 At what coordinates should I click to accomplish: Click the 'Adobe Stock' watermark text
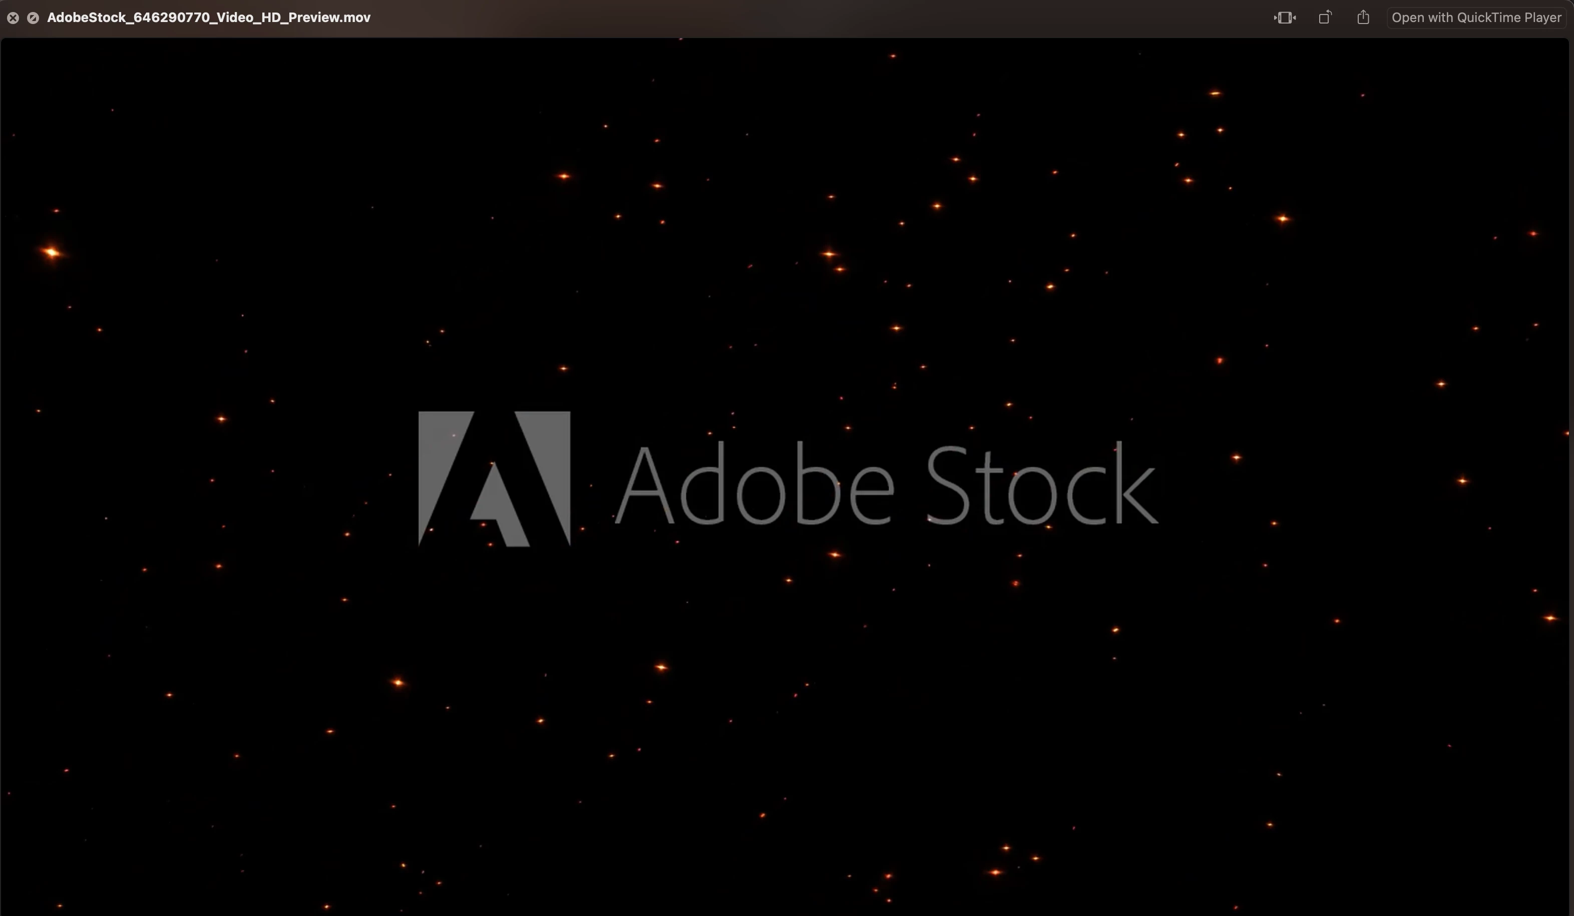[887, 485]
